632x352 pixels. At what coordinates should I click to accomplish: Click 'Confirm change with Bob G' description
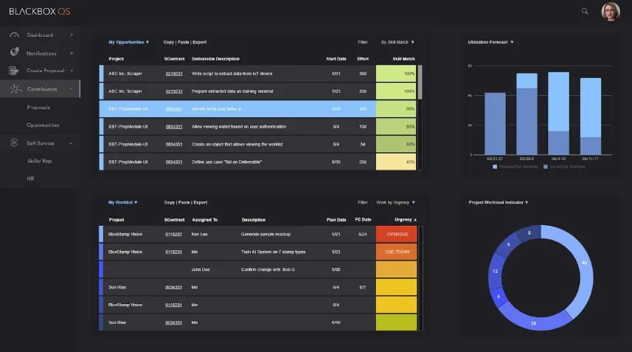point(268,269)
